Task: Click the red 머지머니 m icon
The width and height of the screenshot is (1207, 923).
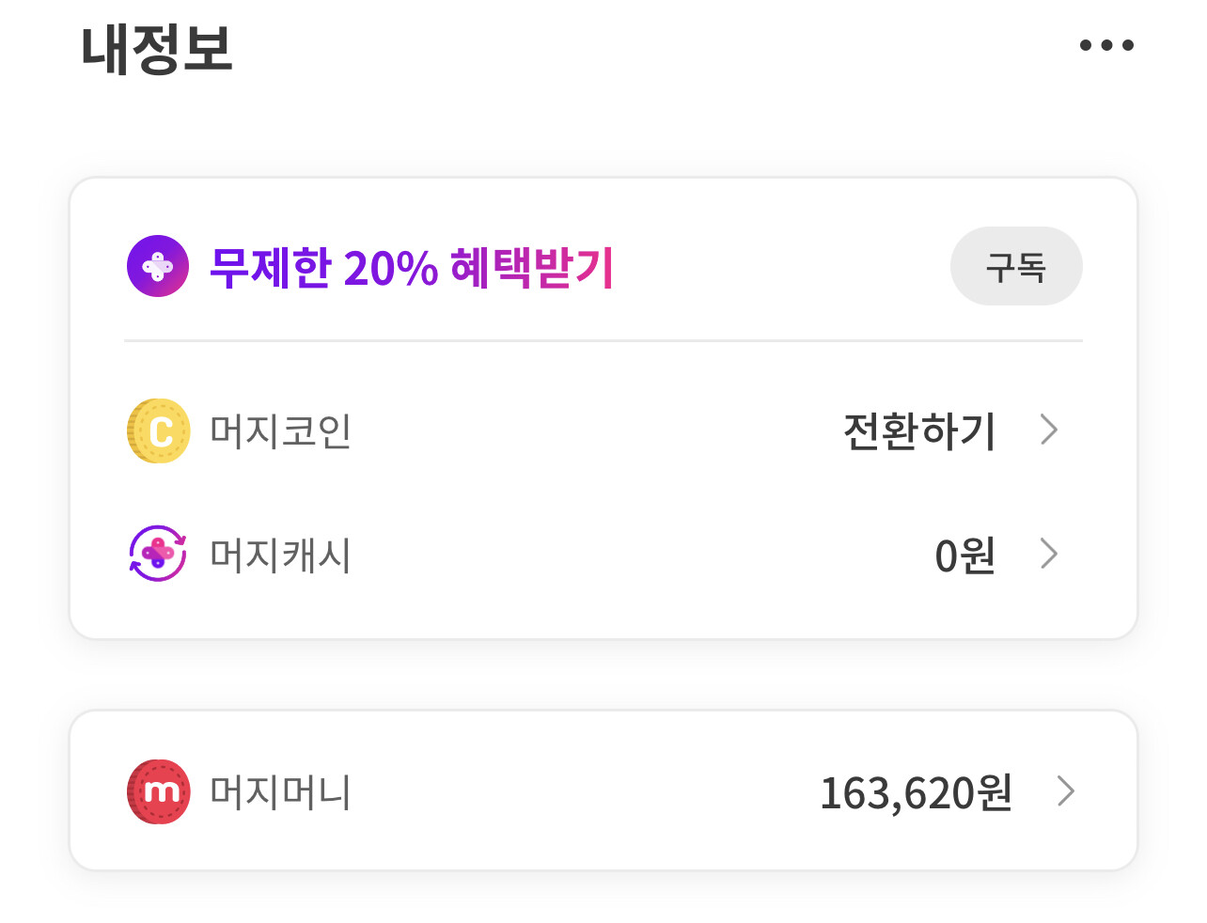Action: coord(158,791)
